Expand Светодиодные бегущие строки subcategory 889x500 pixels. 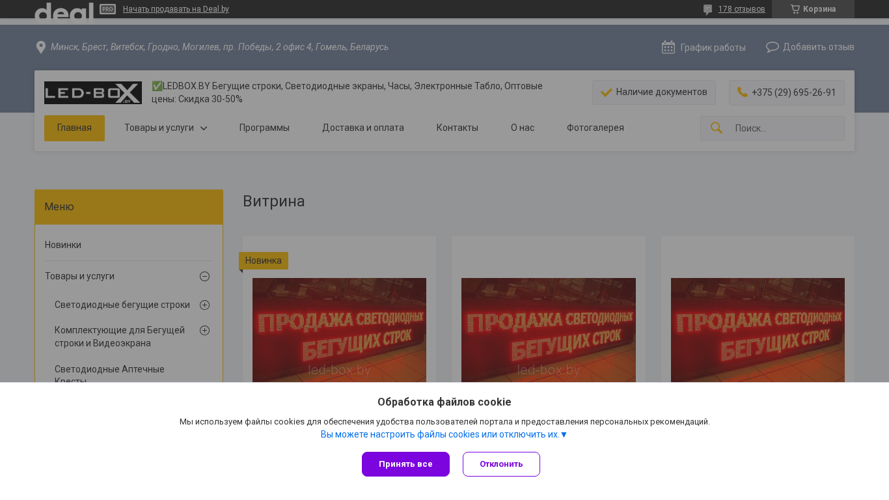point(204,305)
